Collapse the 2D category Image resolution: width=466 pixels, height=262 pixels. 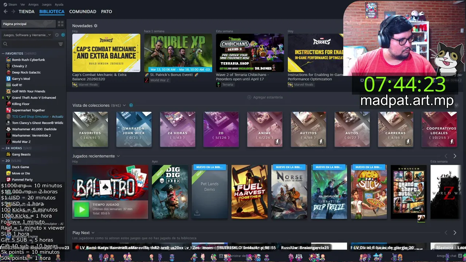3,161
